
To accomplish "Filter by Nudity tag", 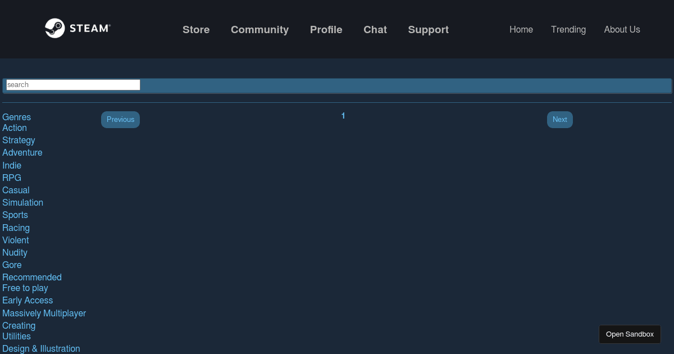I will coord(15,252).
